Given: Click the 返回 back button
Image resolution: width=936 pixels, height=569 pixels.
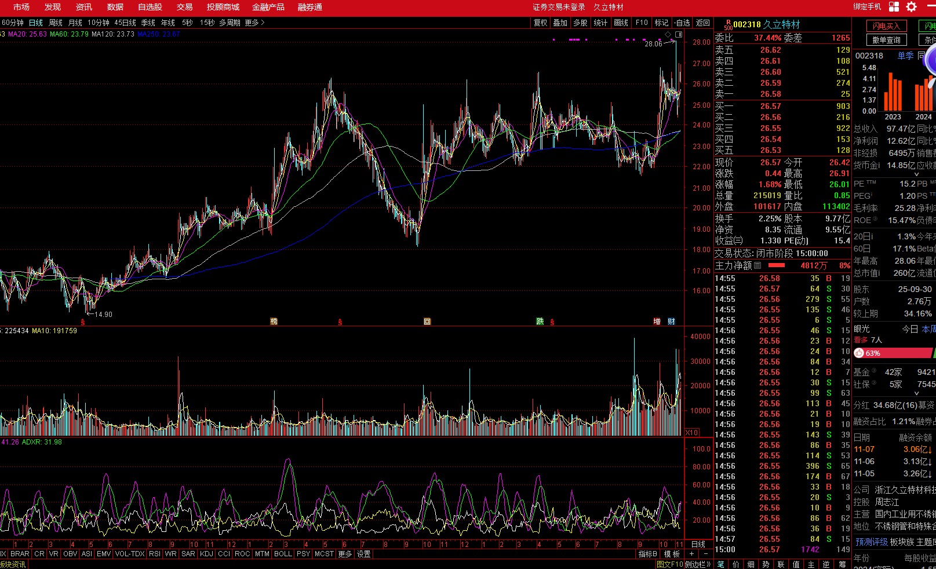Looking at the screenshot, I should (x=703, y=23).
